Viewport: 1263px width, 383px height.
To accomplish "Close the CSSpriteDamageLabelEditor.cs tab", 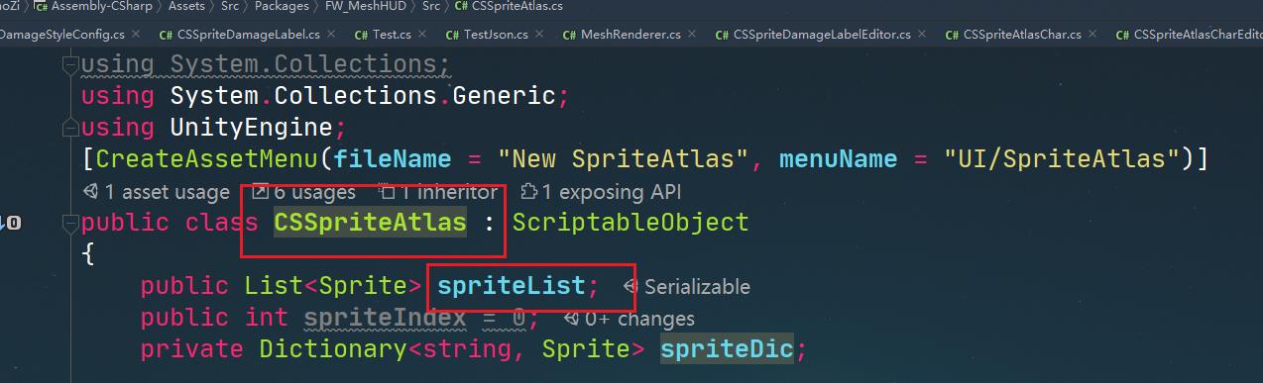I will point(921,35).
